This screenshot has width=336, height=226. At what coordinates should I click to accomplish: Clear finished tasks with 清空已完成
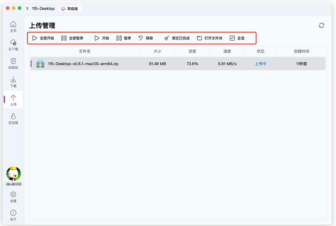point(177,38)
